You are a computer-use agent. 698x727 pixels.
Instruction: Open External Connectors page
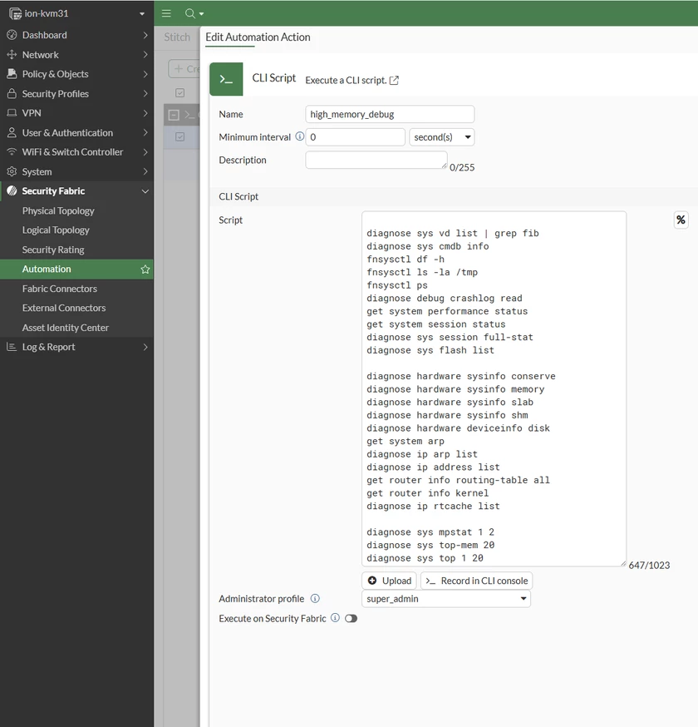[x=64, y=308]
